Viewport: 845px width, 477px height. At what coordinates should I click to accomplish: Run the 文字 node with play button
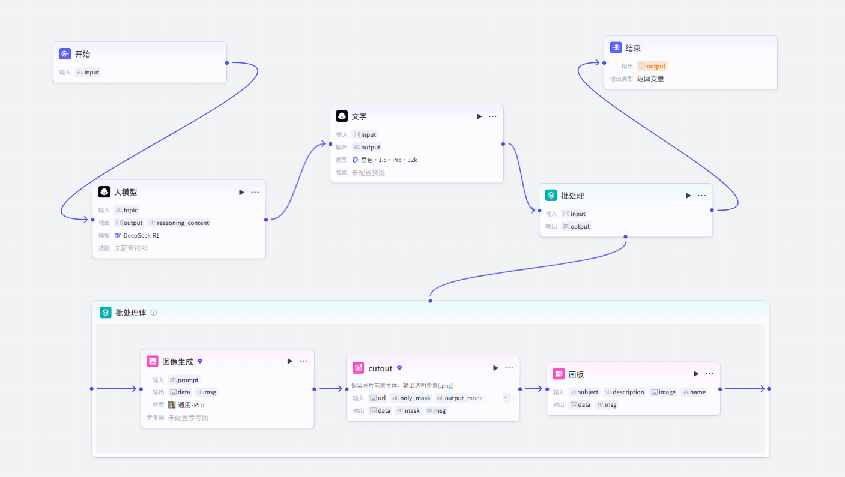coord(479,116)
